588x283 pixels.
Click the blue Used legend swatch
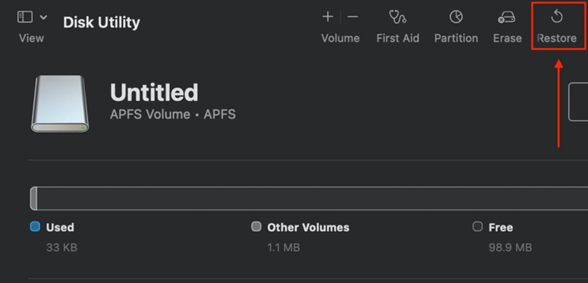click(35, 227)
